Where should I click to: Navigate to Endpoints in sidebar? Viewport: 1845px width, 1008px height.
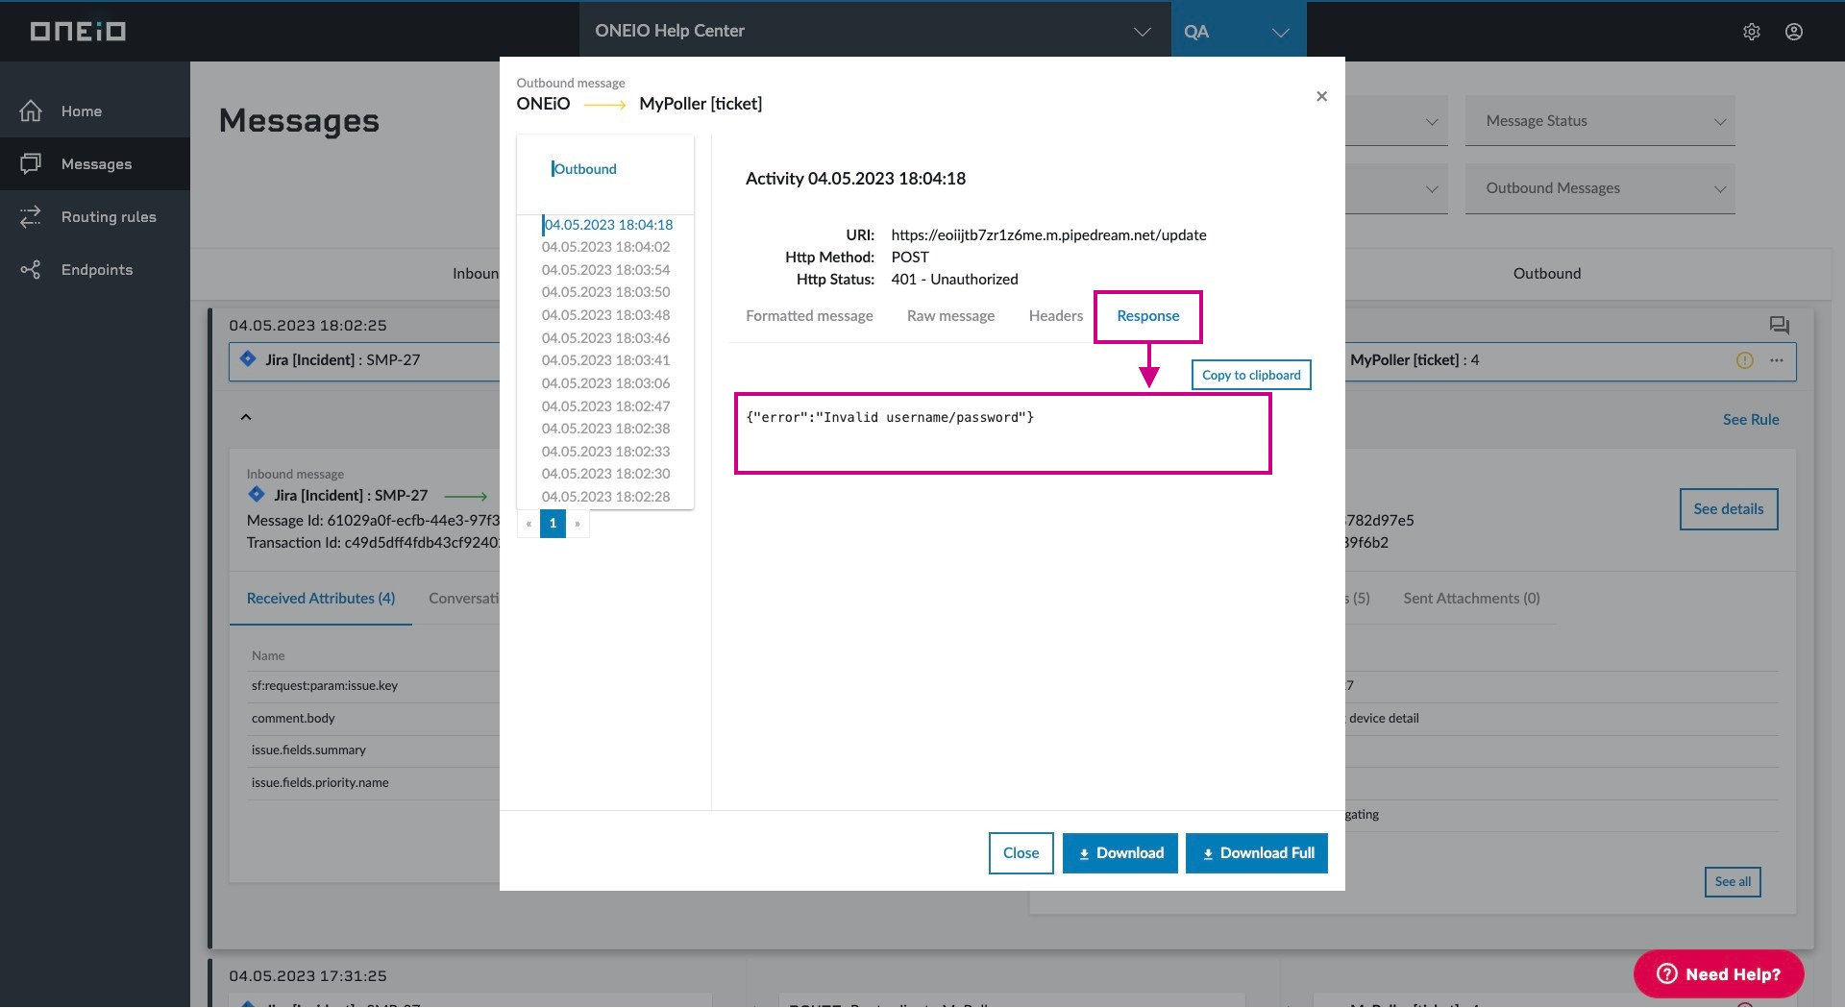coord(97,270)
